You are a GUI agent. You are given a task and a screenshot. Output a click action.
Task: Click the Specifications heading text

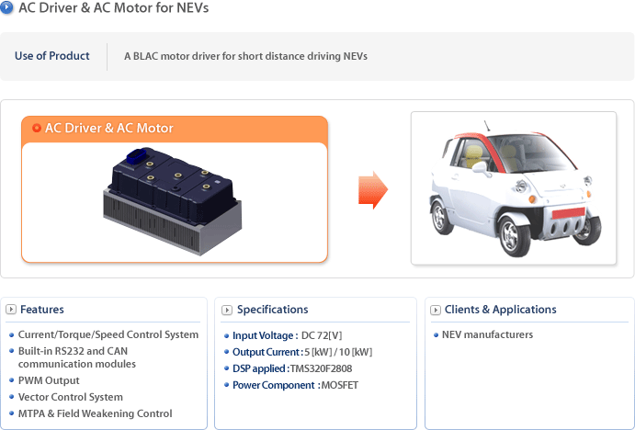pos(273,310)
